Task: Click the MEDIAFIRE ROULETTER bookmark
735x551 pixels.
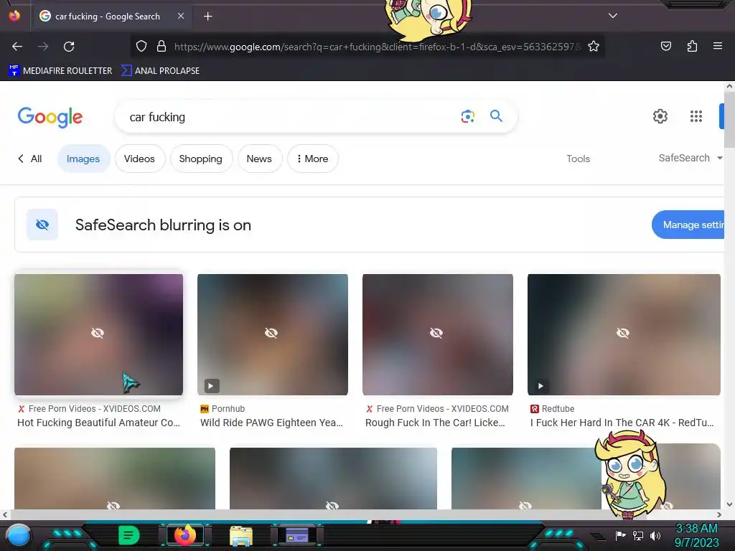Action: click(60, 71)
